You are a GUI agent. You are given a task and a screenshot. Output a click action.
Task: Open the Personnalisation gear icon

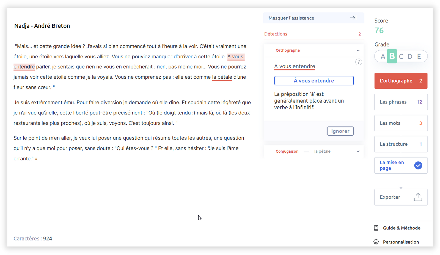coord(376,242)
